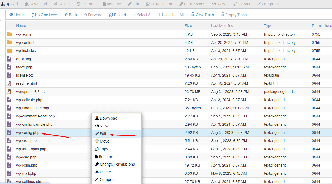The image size is (332, 184).
Task: Sort files by Size column header
Action: pyautogui.click(x=188, y=26)
